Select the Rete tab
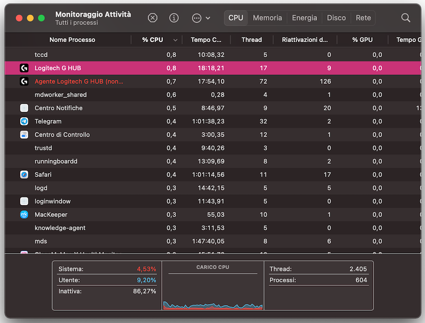The height and width of the screenshot is (323, 425). (x=363, y=18)
